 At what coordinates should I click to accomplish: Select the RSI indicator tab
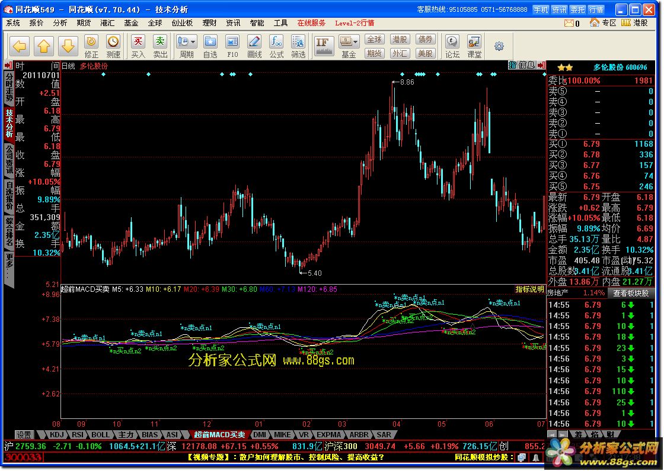pos(78,435)
